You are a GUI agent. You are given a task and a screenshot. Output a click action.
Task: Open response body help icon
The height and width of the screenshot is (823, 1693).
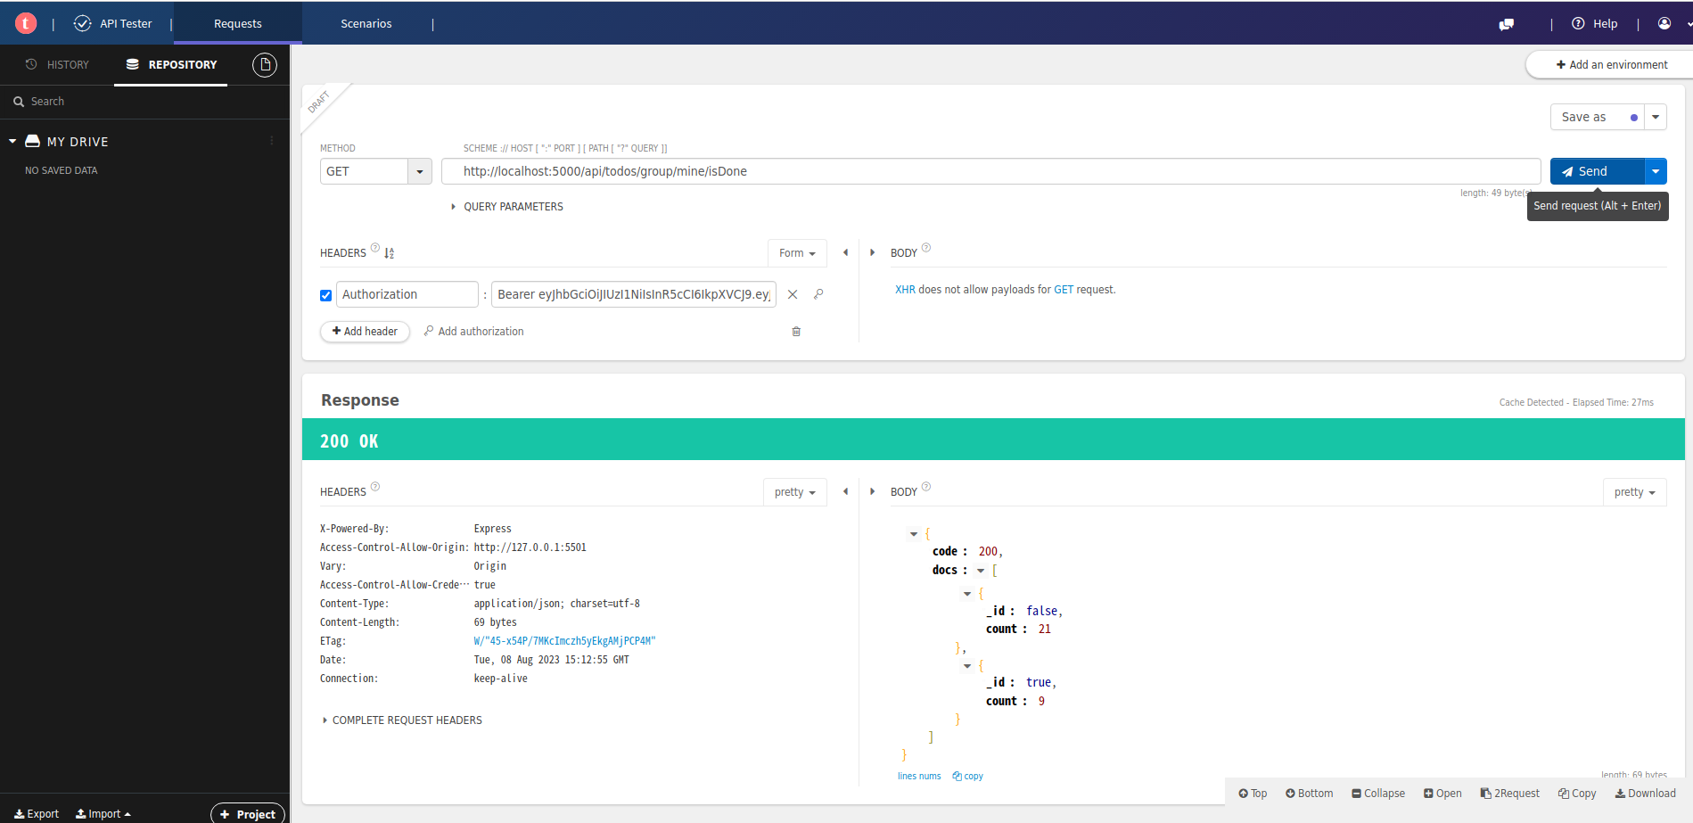[x=926, y=487]
